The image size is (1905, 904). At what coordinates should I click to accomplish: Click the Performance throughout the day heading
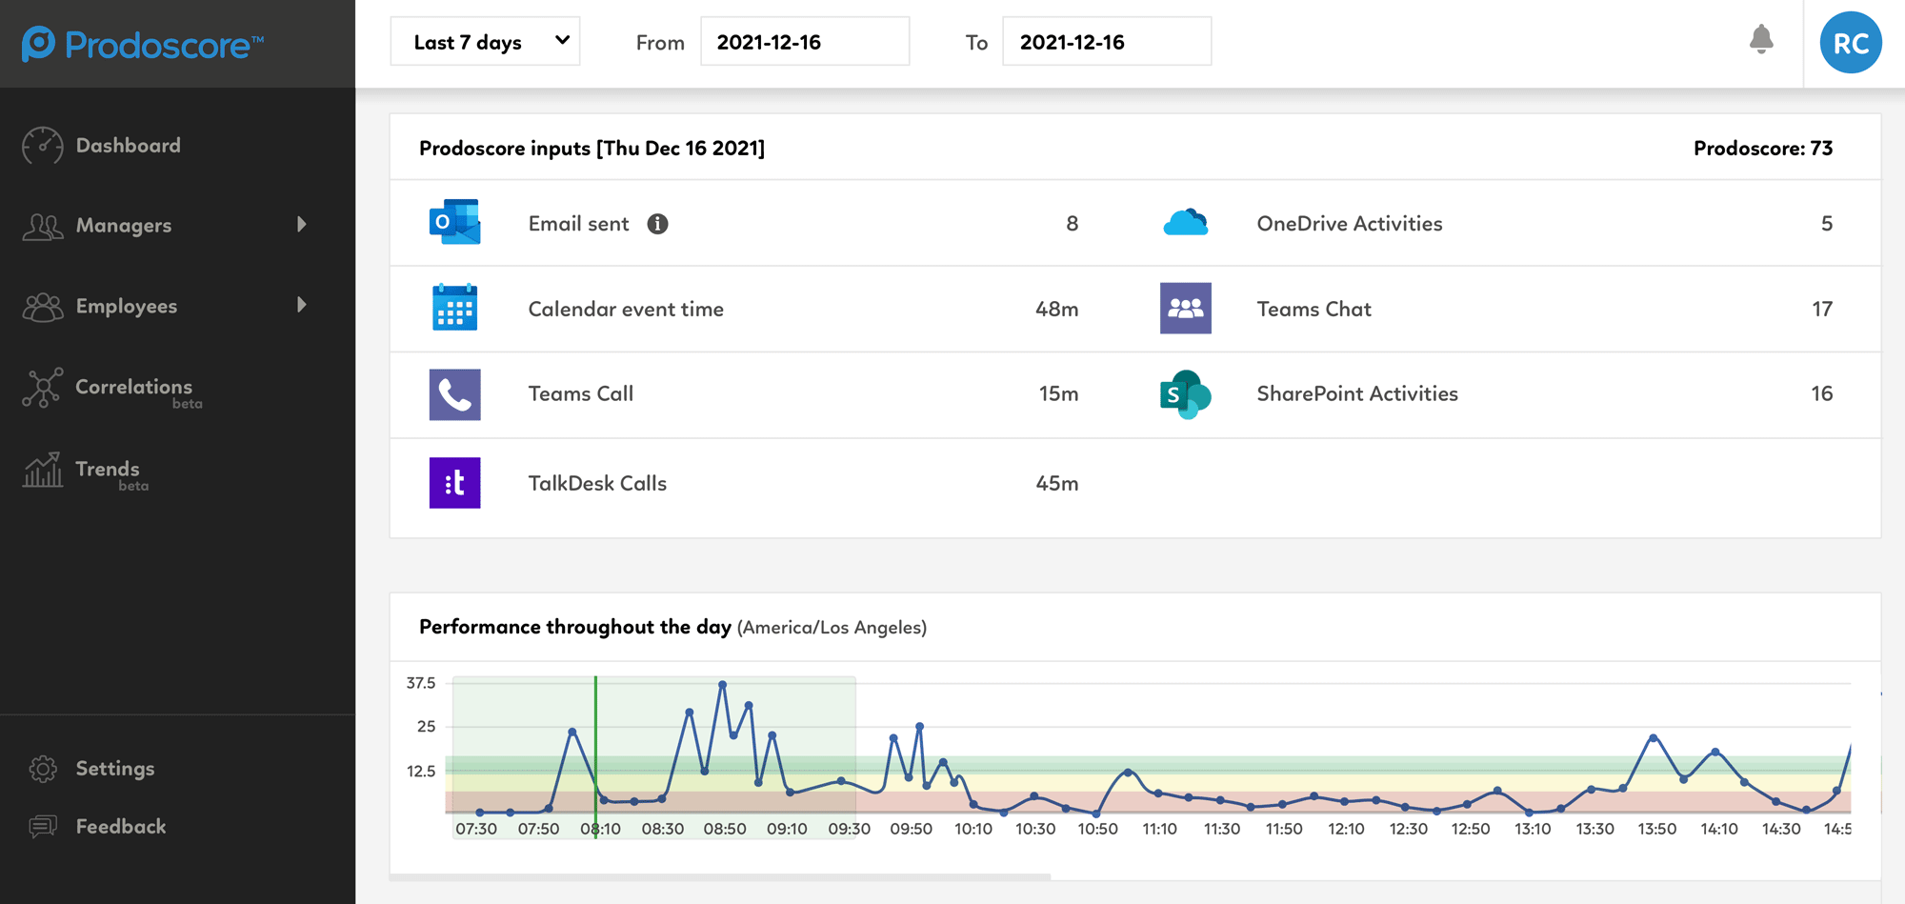575,627
